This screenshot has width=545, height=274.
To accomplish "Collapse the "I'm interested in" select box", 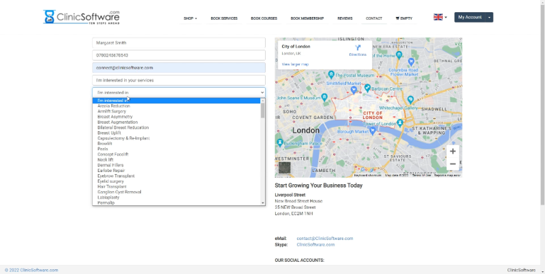I will click(178, 92).
